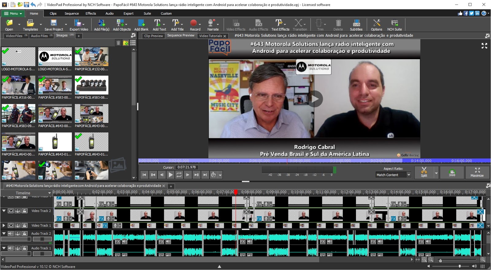Mute Audio Track 2 speaker toggle
Image resolution: width=491 pixels, height=270 pixels.
point(11,234)
